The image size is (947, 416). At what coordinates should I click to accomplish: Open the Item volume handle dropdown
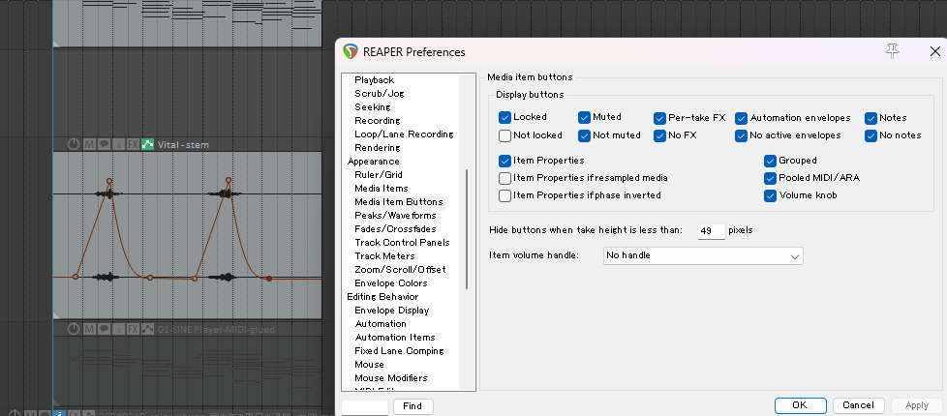coord(703,255)
